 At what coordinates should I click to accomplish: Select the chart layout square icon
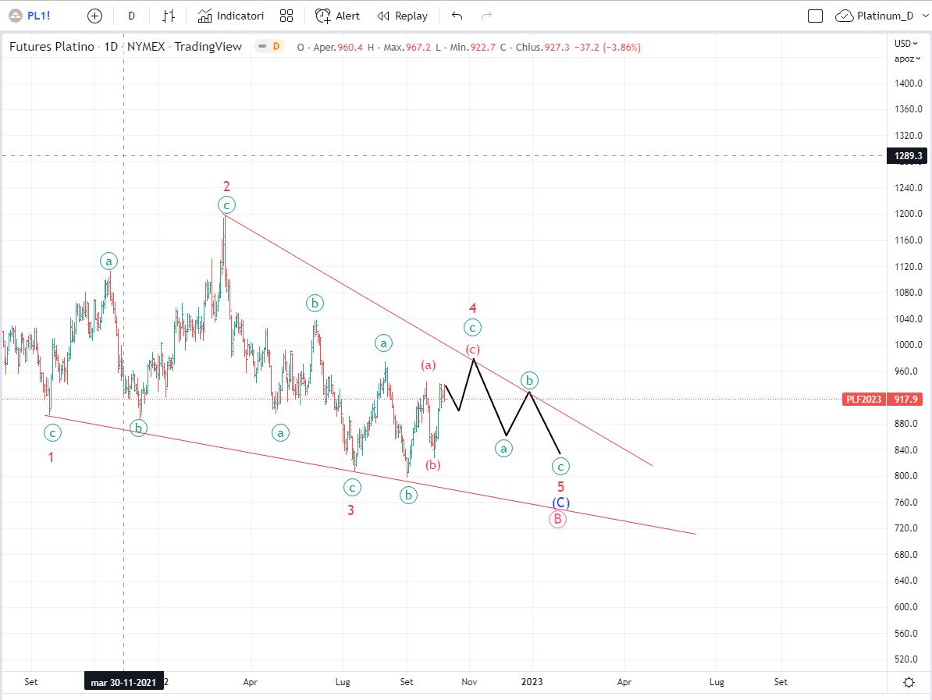[x=816, y=16]
